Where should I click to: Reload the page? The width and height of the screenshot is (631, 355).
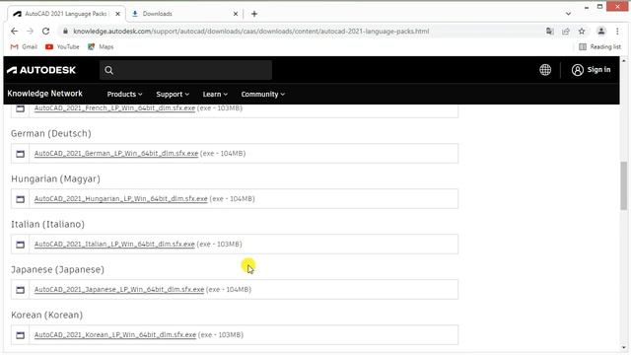[x=46, y=31]
